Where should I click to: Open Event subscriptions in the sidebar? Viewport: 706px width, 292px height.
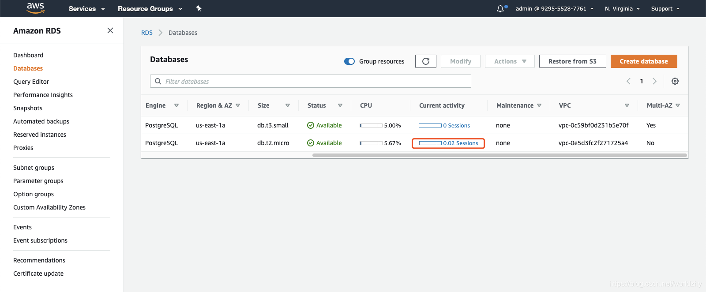point(40,240)
